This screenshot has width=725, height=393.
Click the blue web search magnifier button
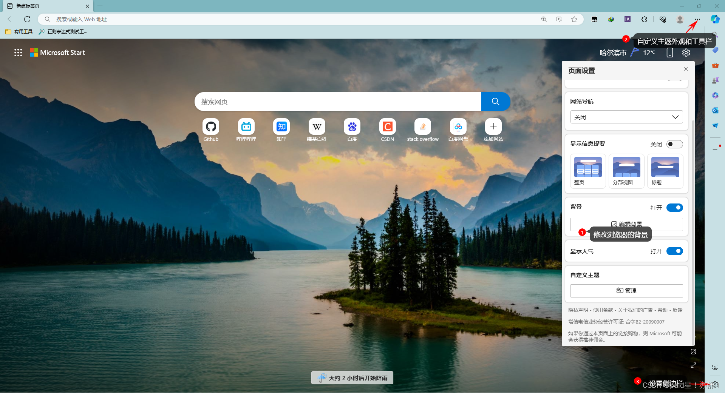tap(496, 102)
